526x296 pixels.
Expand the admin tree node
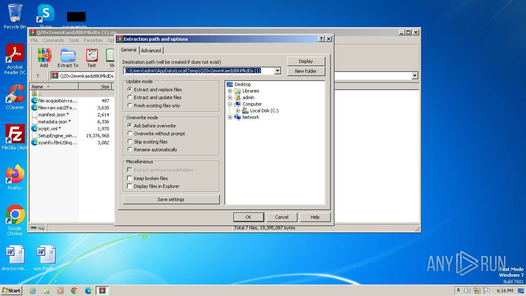click(230, 97)
